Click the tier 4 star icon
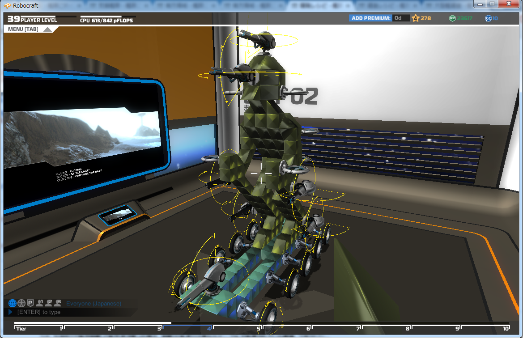 click(x=415, y=18)
